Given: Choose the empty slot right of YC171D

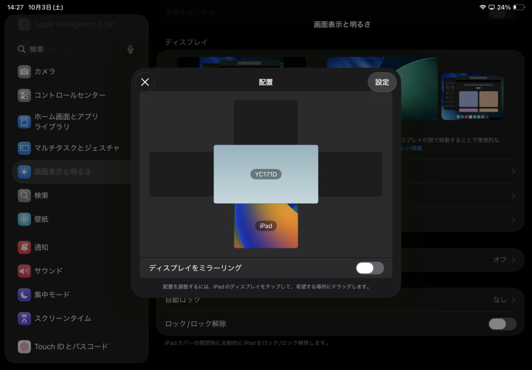Looking at the screenshot, I should 350,174.
